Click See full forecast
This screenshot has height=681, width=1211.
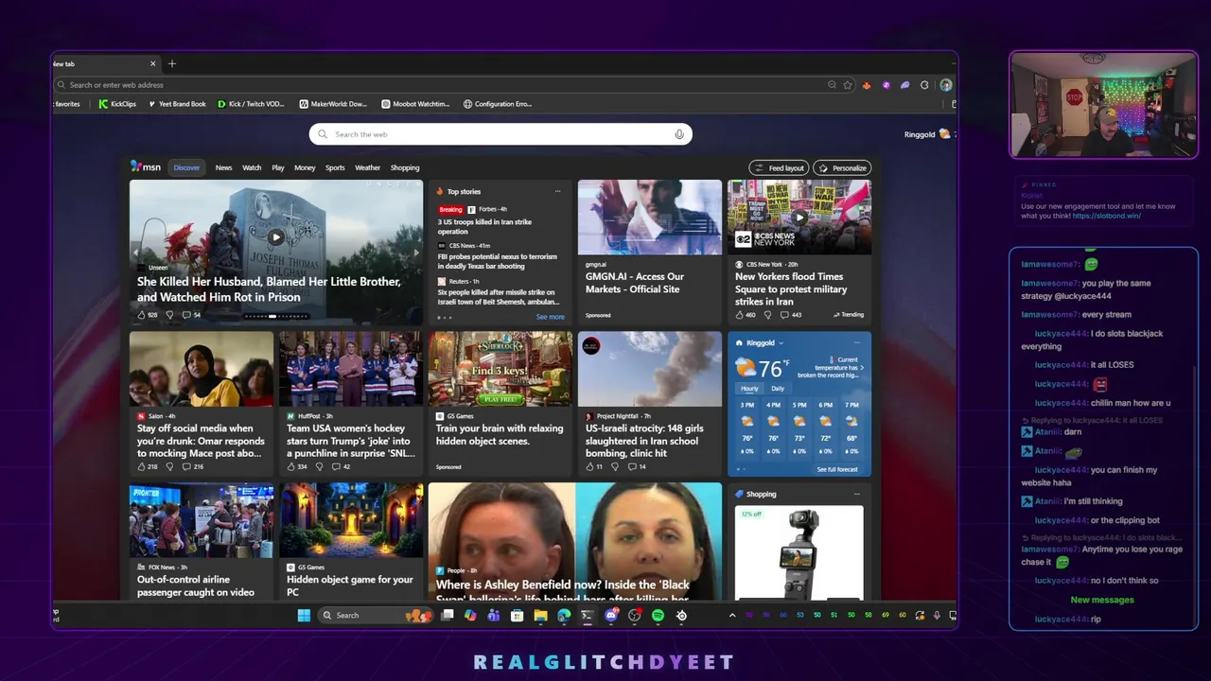pos(837,469)
